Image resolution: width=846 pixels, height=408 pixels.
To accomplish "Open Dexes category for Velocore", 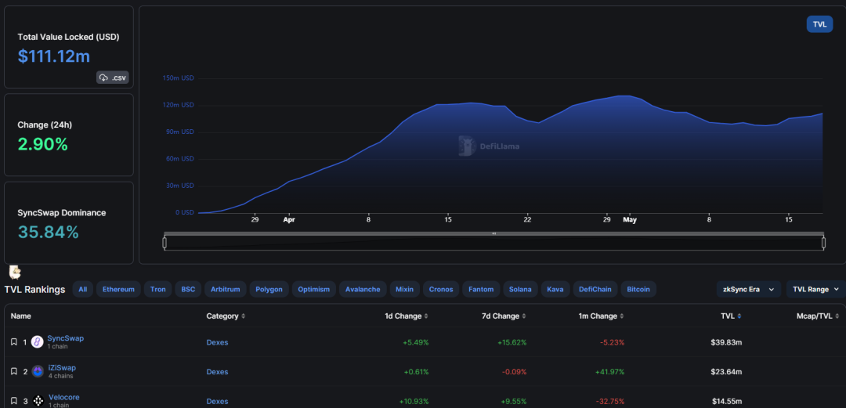I will point(218,402).
